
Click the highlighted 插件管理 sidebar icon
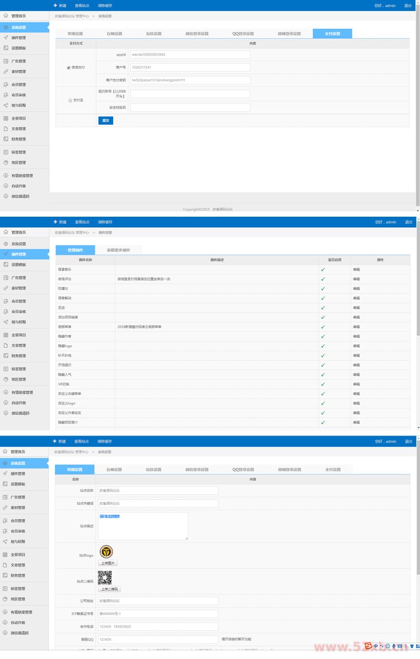[6, 254]
